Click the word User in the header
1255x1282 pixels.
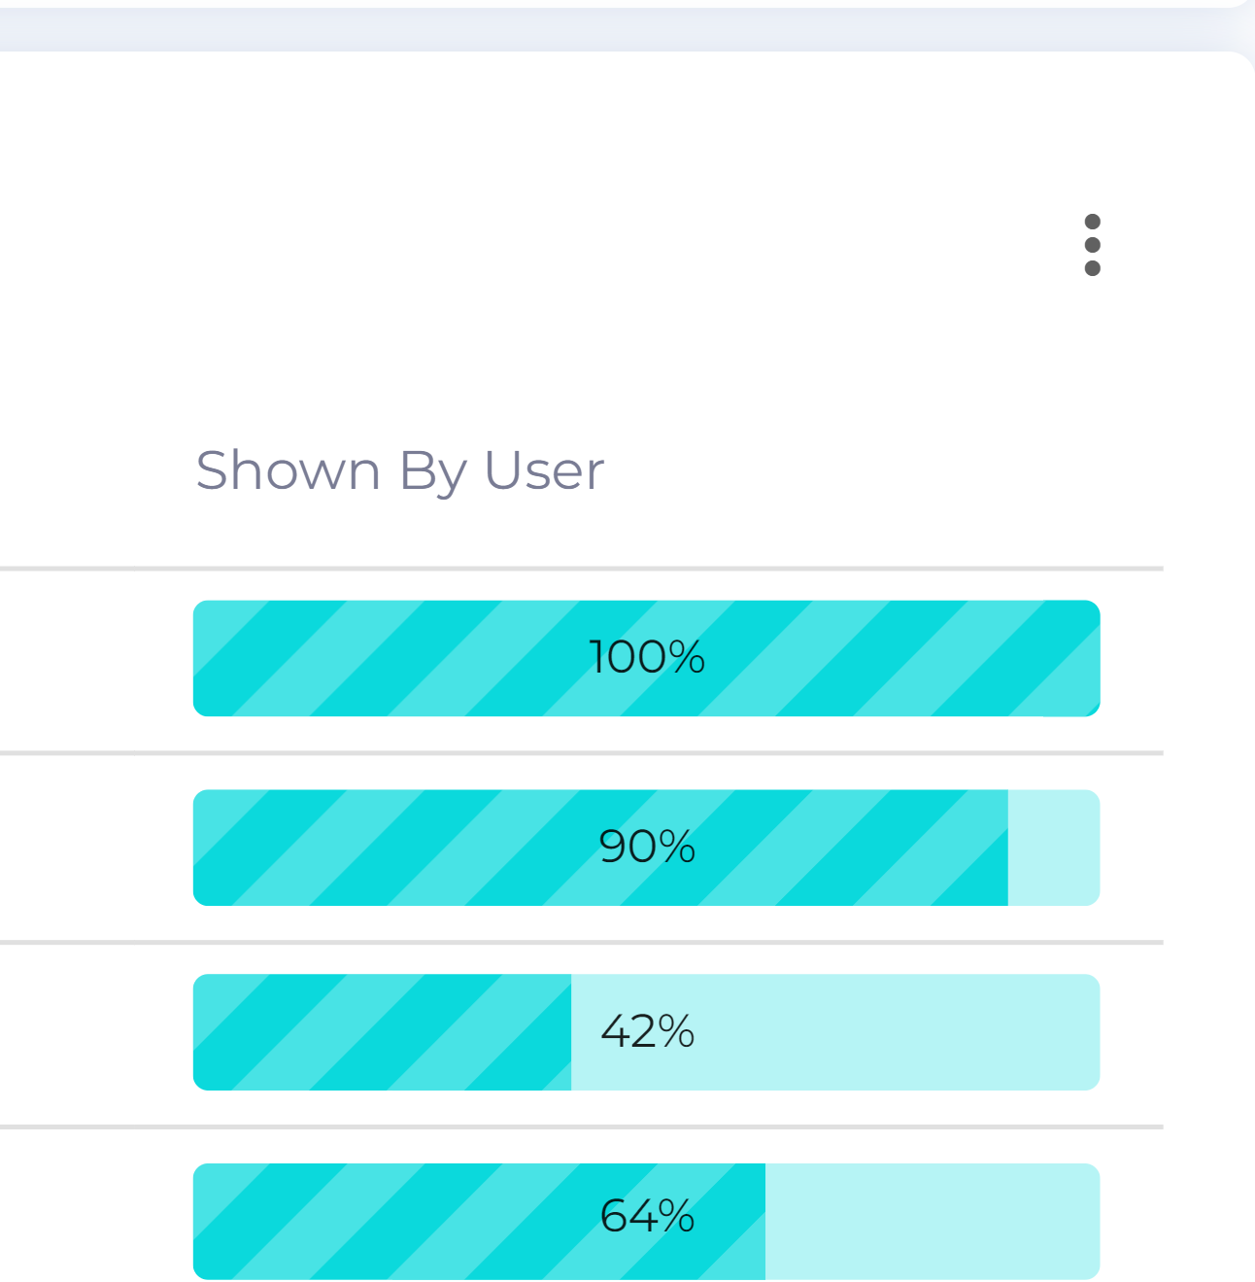point(544,471)
